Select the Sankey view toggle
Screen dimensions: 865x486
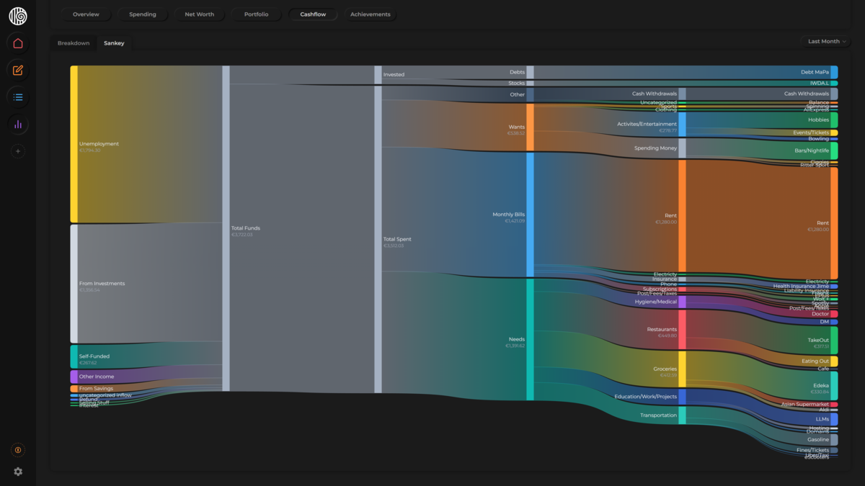point(114,43)
